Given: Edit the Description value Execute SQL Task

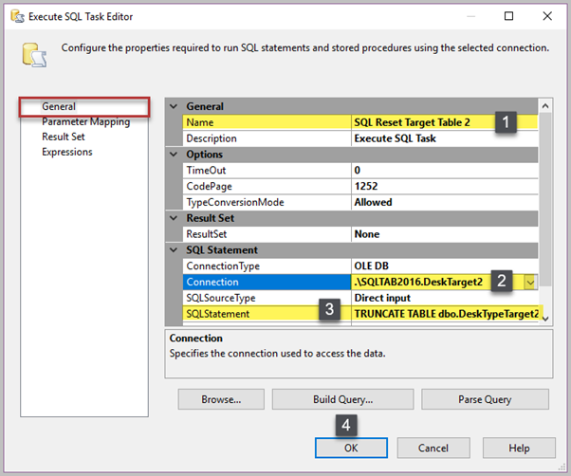Looking at the screenshot, I should [x=396, y=138].
